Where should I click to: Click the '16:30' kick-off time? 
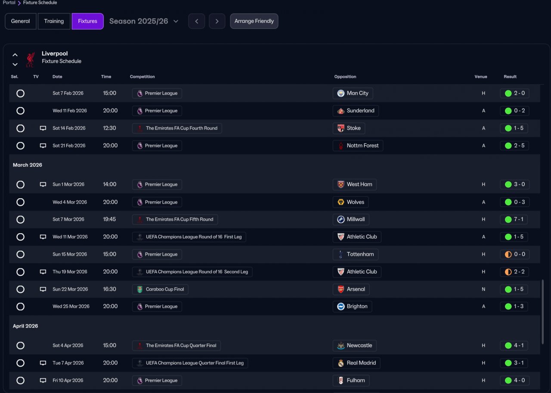pyautogui.click(x=110, y=289)
